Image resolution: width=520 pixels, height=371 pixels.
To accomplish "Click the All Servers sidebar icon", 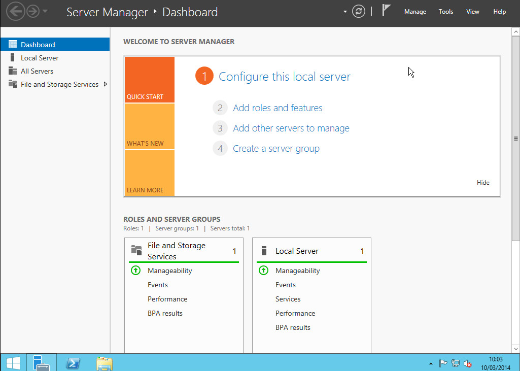I will (x=13, y=71).
